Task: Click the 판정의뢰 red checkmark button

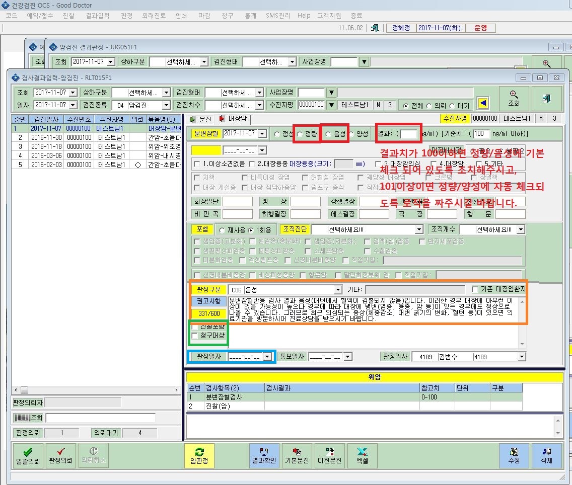Action: point(60,455)
